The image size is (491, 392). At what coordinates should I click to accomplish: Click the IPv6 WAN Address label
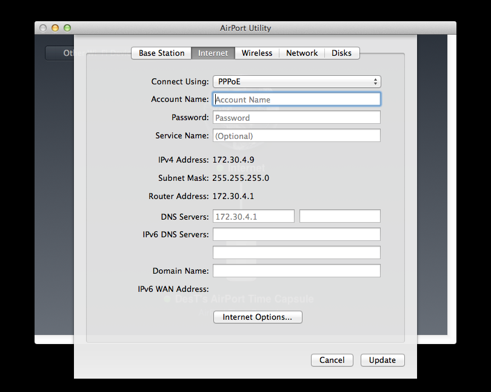click(173, 289)
